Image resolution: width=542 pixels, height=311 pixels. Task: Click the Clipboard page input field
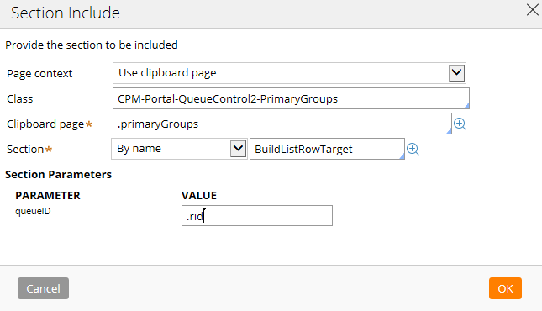282,124
